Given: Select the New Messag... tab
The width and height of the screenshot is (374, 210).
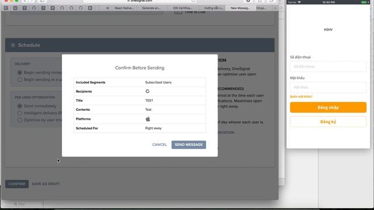Looking at the screenshot, I should tap(240, 8).
